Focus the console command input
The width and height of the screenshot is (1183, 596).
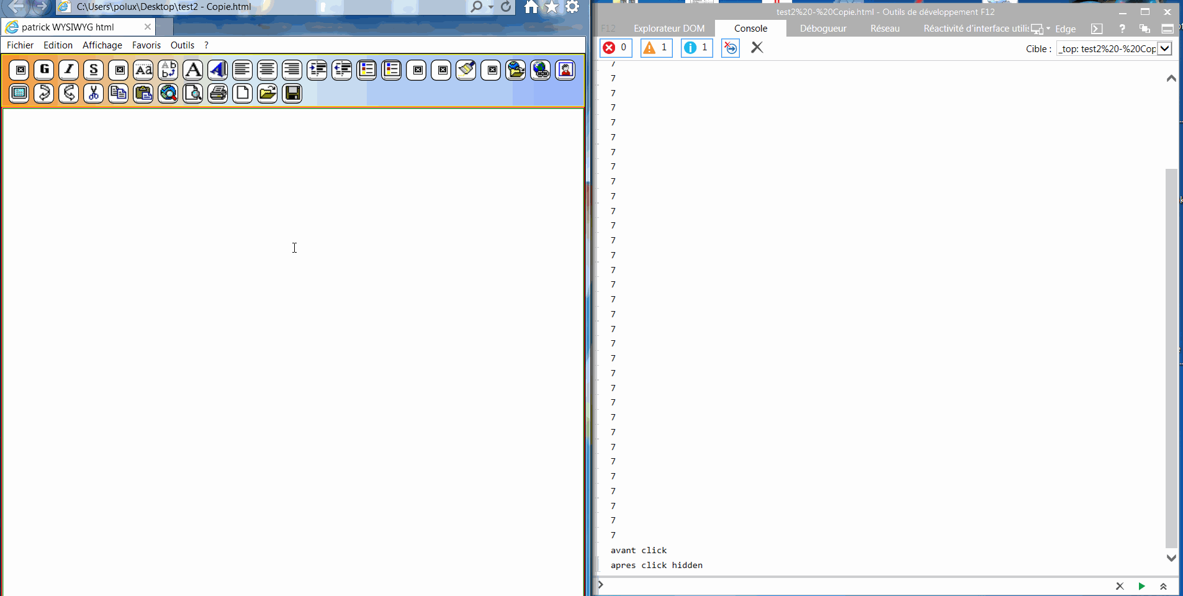pos(857,586)
